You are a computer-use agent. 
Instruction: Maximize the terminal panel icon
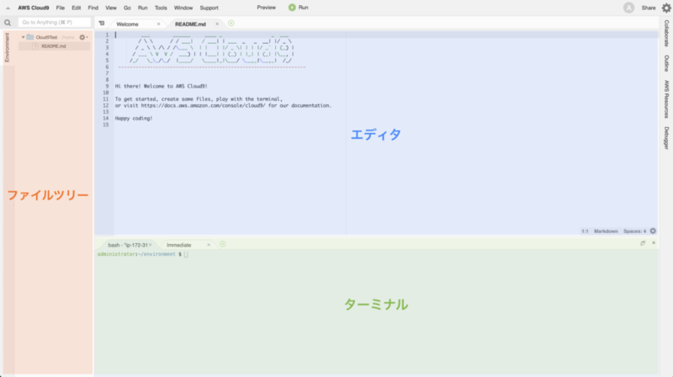point(643,243)
